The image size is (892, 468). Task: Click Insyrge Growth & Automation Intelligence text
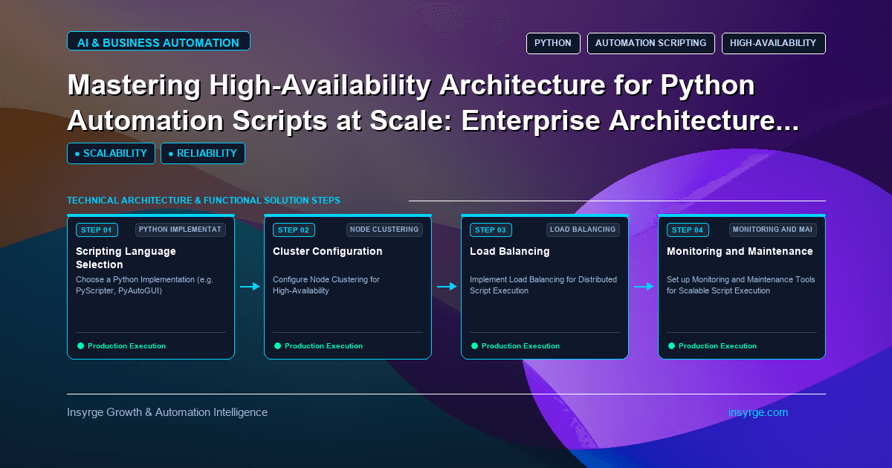[167, 412]
